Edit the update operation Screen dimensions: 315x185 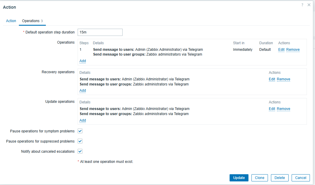click(272, 109)
